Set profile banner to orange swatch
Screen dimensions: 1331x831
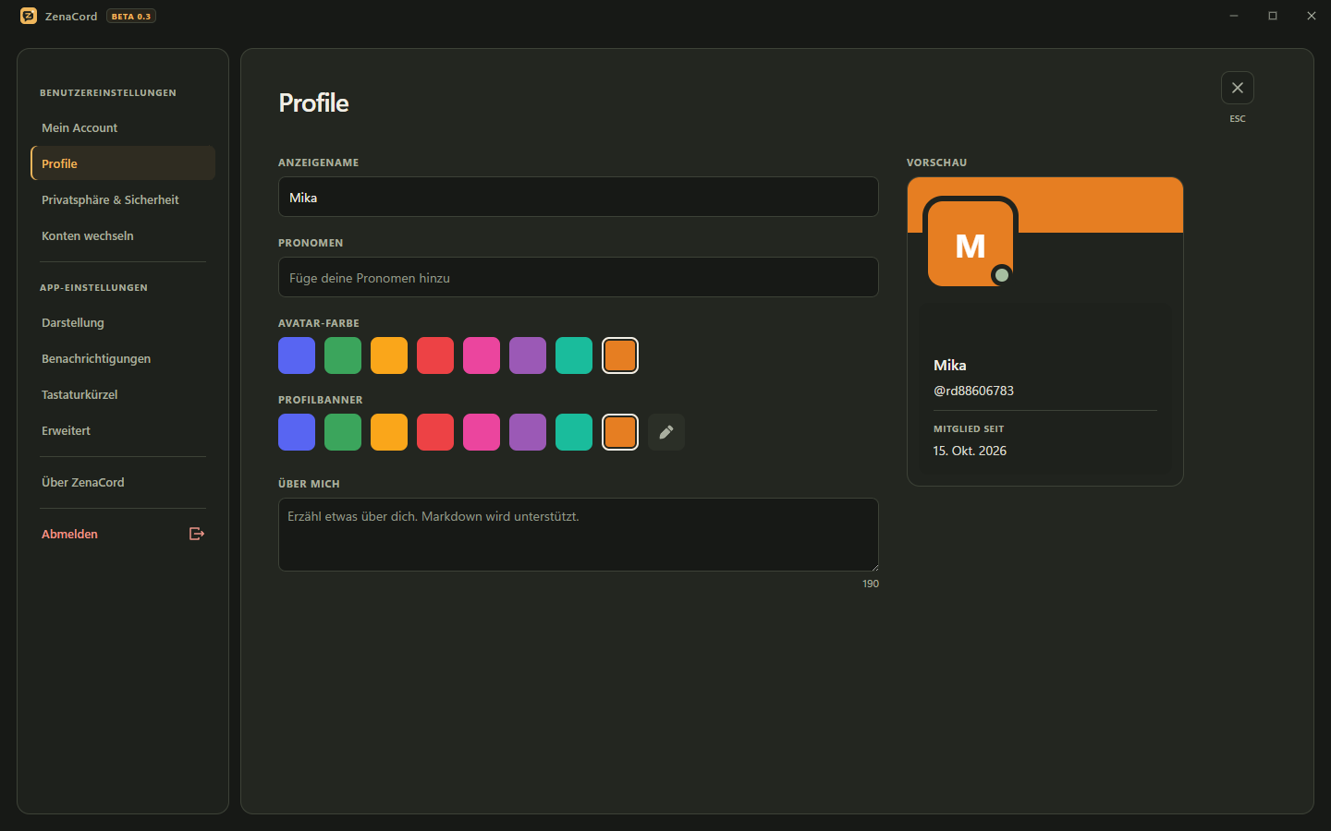click(620, 432)
